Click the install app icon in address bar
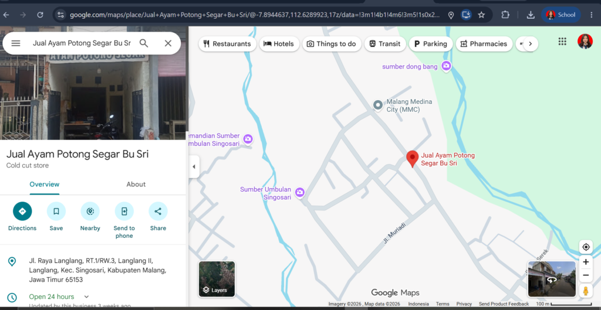Viewport: 601px width, 310px height. pos(466,15)
